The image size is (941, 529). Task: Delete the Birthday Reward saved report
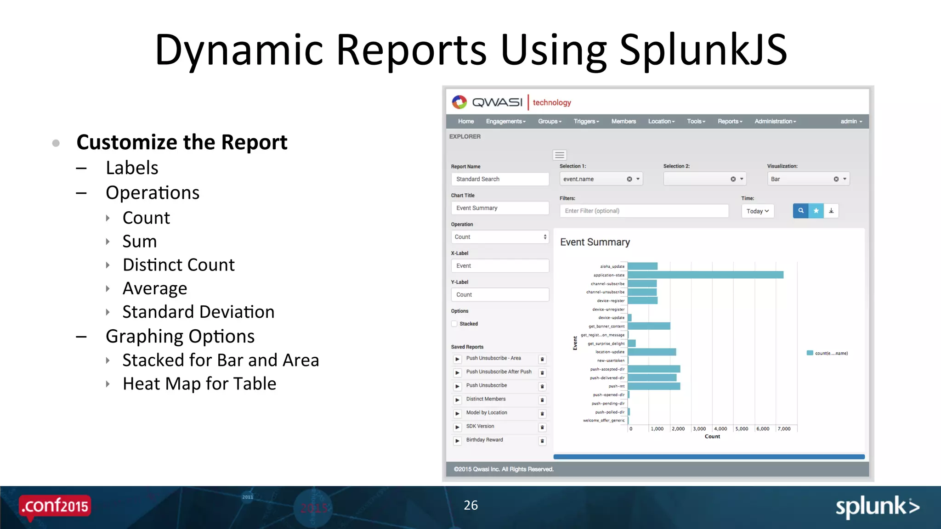coord(542,441)
